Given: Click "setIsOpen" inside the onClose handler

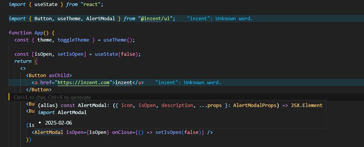Looking at the screenshot, I should pos(168,132).
